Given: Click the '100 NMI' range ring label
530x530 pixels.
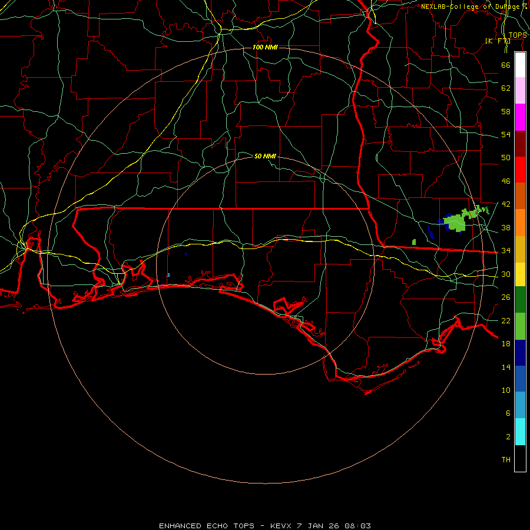Looking at the screenshot, I should pyautogui.click(x=265, y=47).
